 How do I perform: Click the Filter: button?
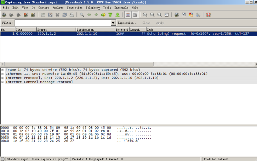tap(7, 23)
